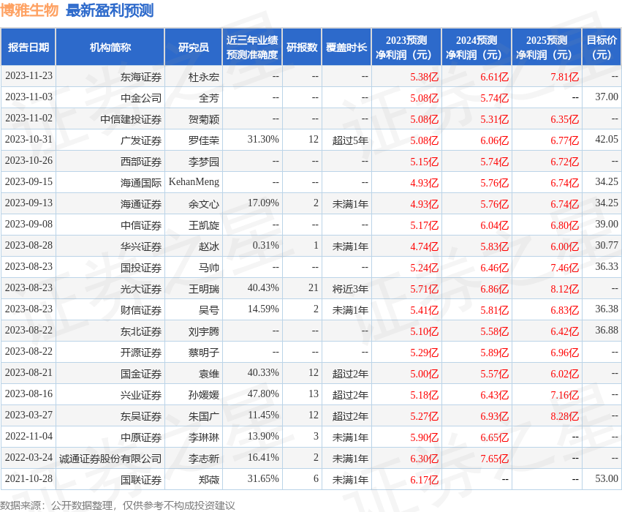
Task: Click the target price 30.77
Action: pos(607,246)
